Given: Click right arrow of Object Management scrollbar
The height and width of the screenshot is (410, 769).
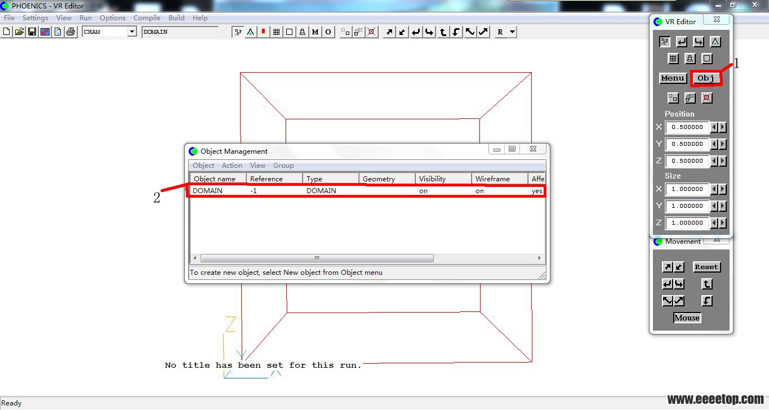Looking at the screenshot, I should click(540, 258).
